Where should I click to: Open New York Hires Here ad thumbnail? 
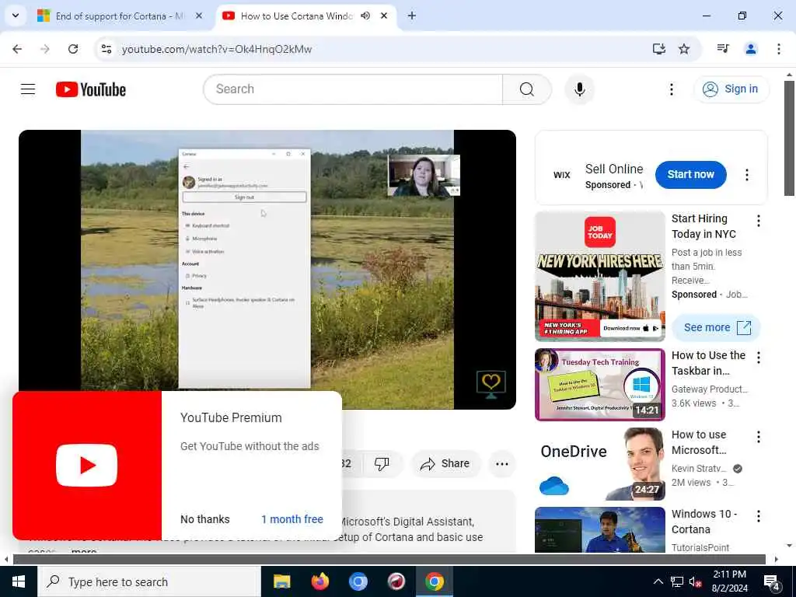[600, 276]
